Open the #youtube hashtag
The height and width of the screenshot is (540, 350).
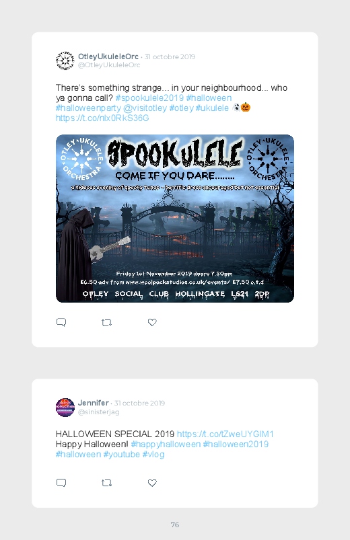click(121, 454)
